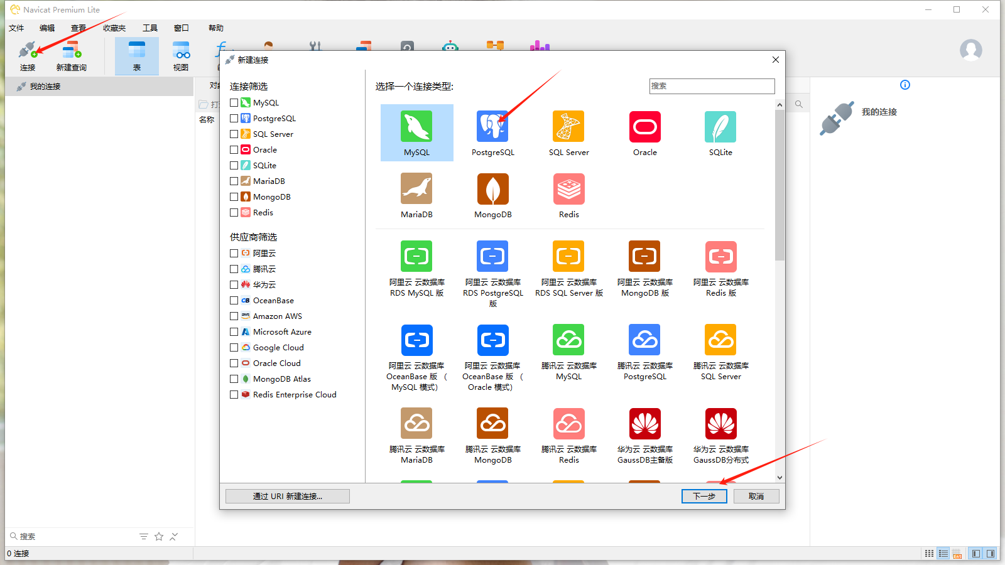
Task: Pick the MongoDB leaf icon
Action: click(492, 188)
